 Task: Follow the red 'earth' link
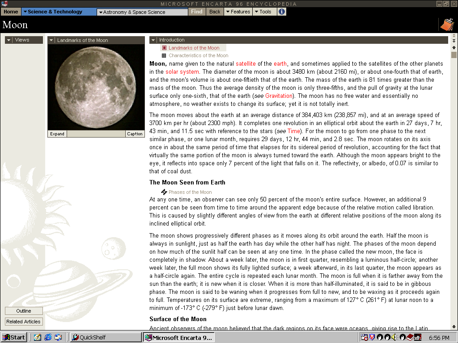tap(280, 63)
